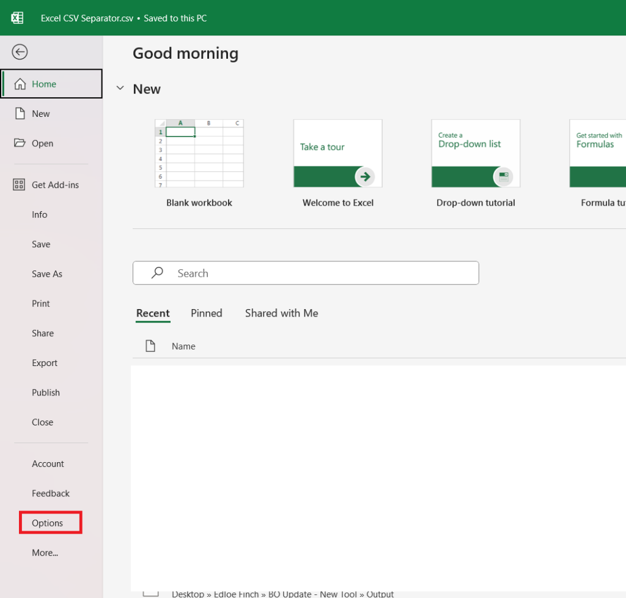Click the back arrow icon
The width and height of the screenshot is (626, 598).
[20, 52]
